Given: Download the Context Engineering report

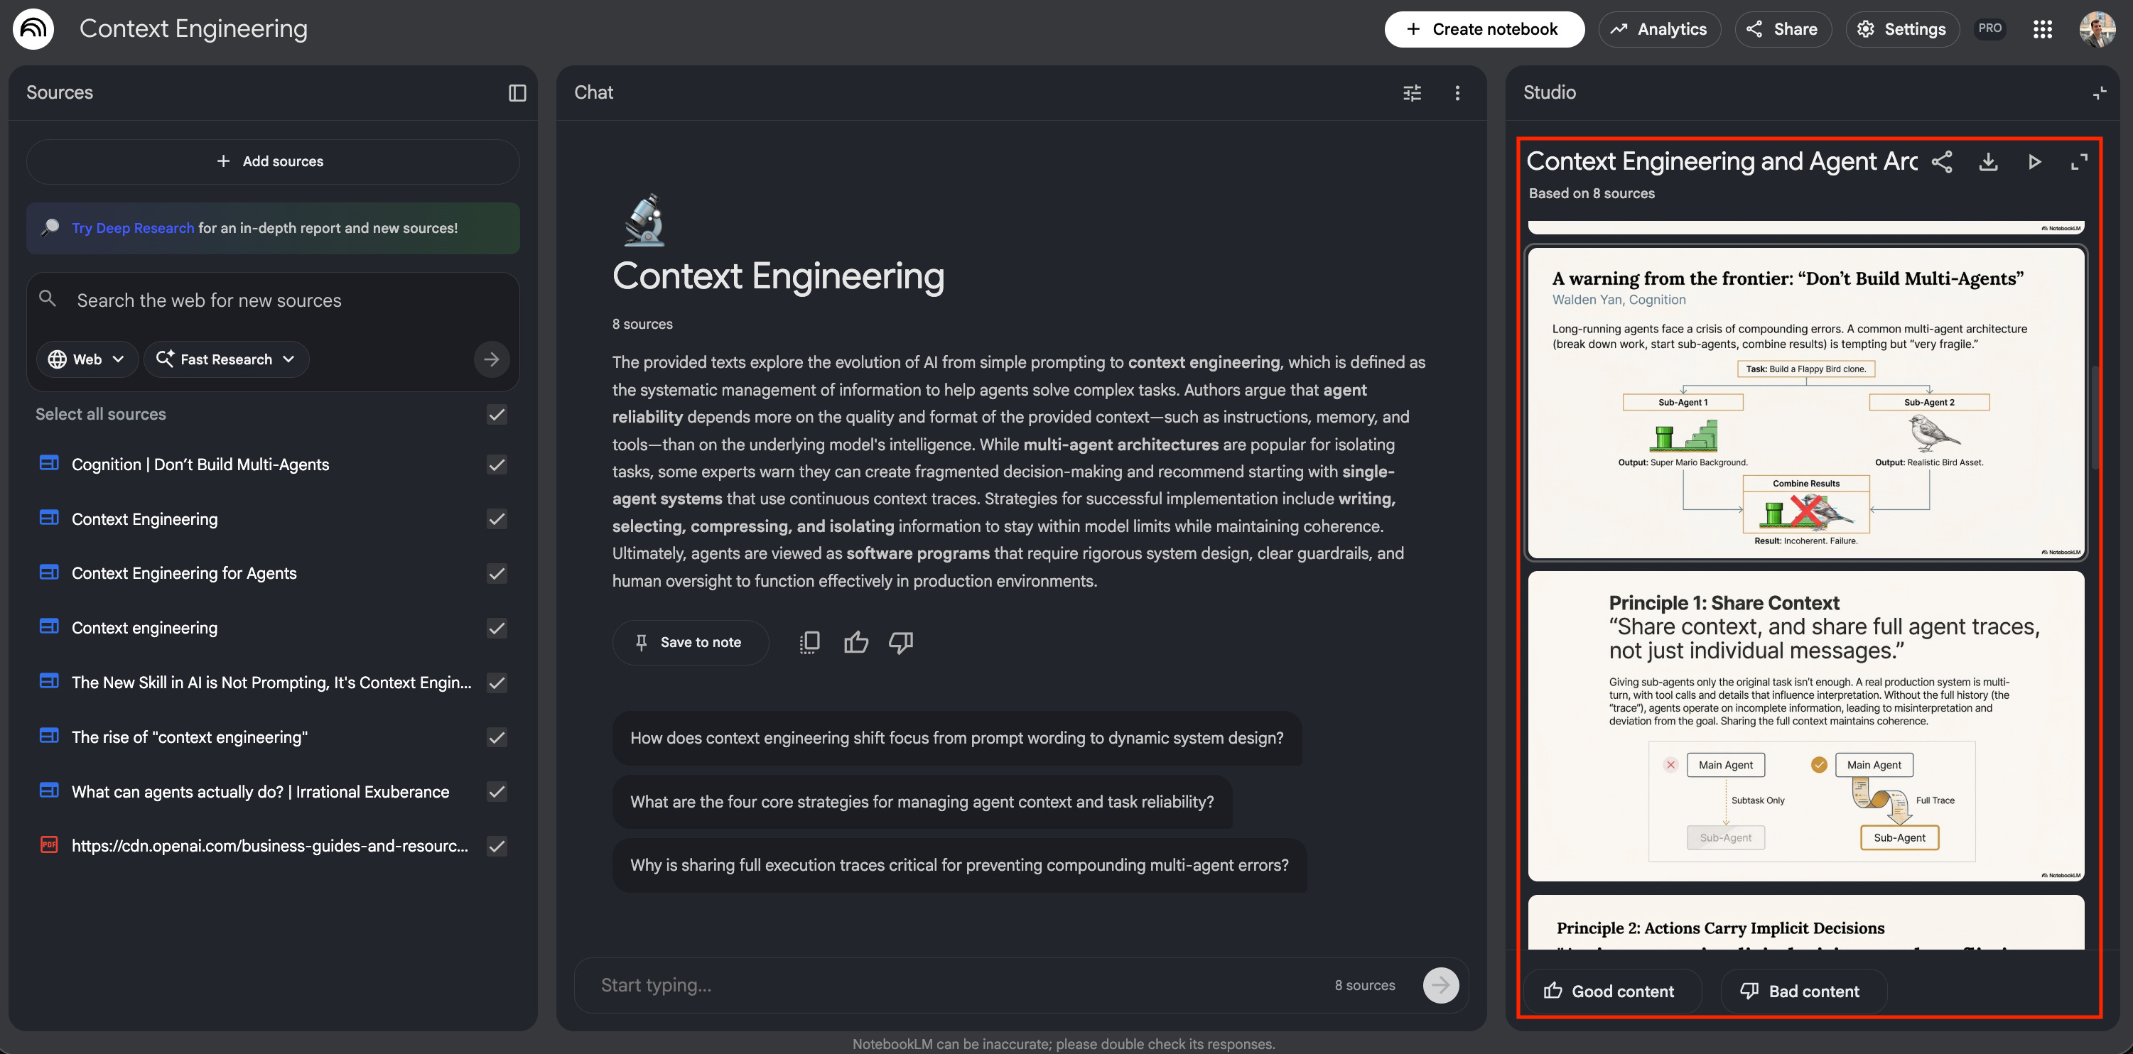Looking at the screenshot, I should 1989,162.
